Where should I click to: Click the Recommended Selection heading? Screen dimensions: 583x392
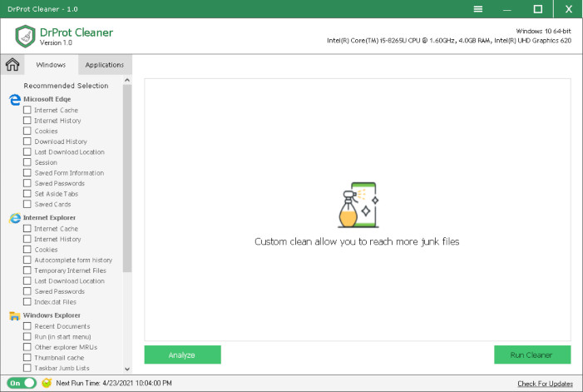(66, 86)
